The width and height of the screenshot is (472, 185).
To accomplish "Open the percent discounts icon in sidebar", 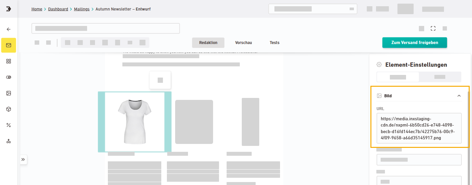I will click(9, 125).
